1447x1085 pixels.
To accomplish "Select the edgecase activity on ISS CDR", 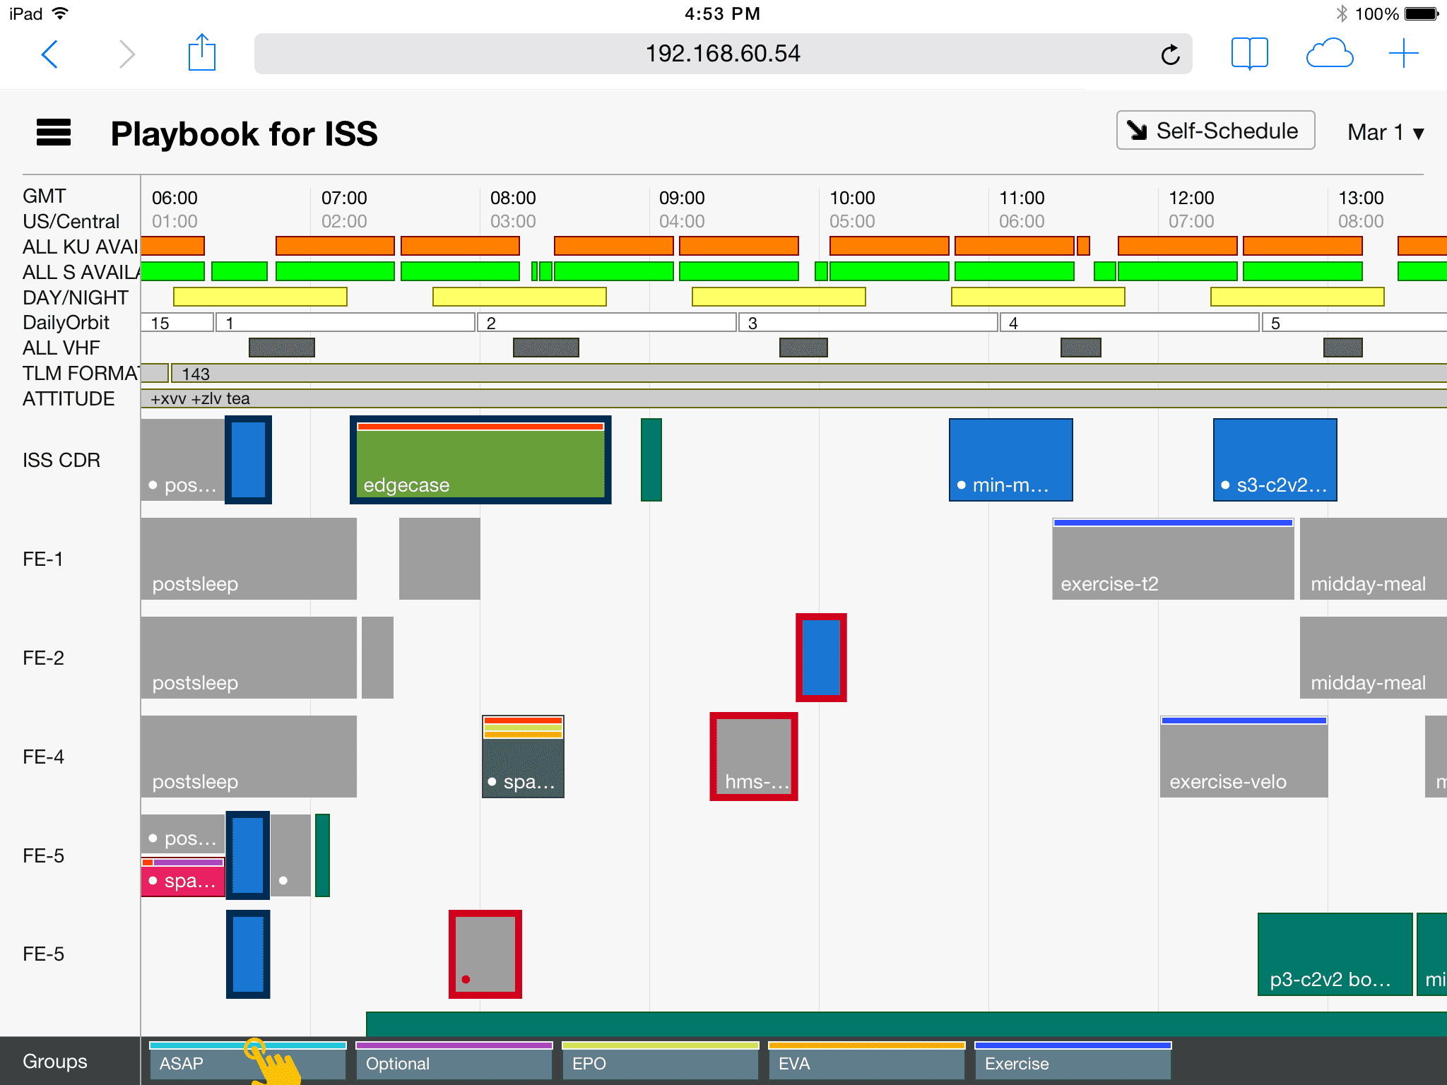I will click(x=480, y=460).
